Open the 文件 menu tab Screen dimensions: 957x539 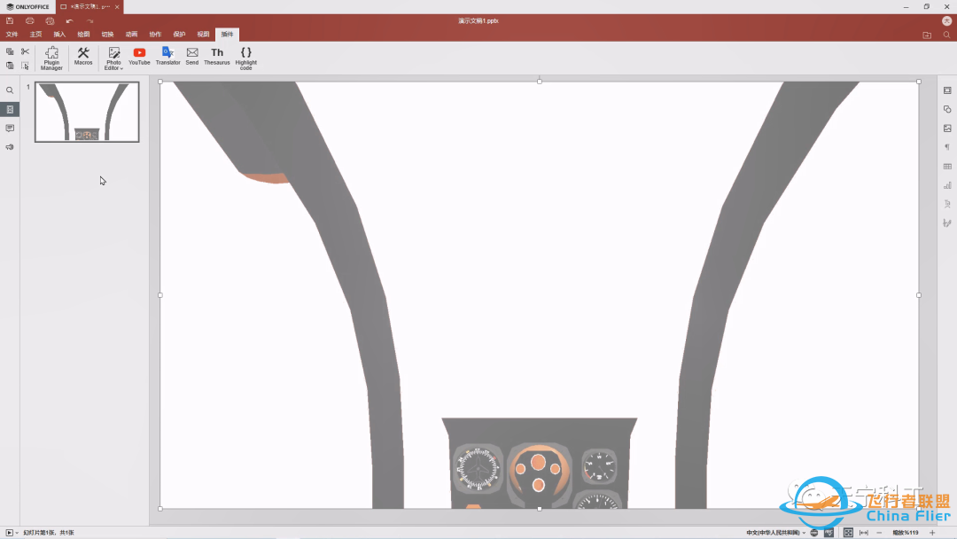click(x=12, y=35)
